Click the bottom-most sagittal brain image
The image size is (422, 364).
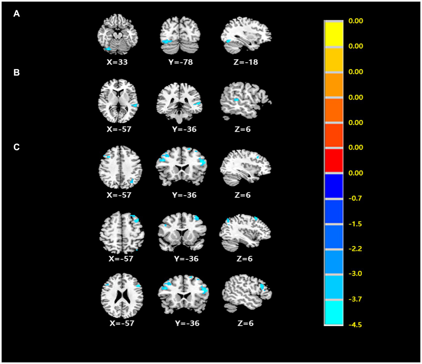246,293
